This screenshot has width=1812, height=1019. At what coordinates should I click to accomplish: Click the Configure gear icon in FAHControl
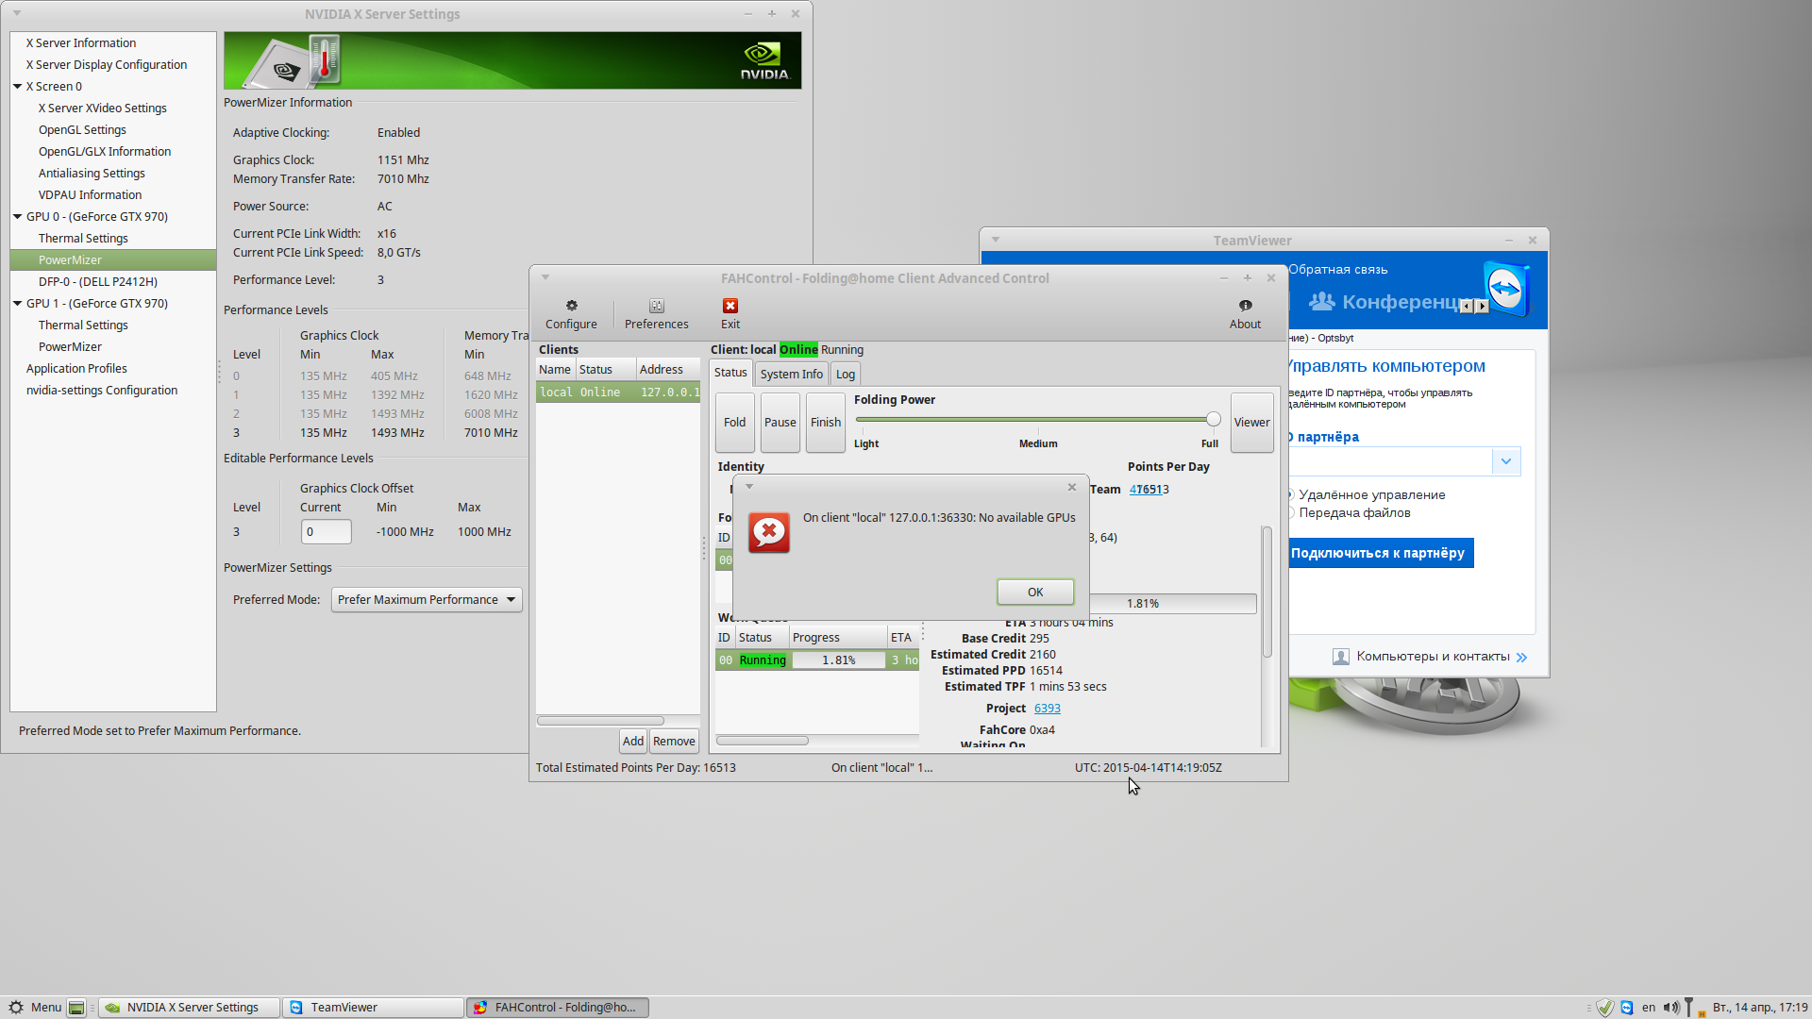click(571, 306)
